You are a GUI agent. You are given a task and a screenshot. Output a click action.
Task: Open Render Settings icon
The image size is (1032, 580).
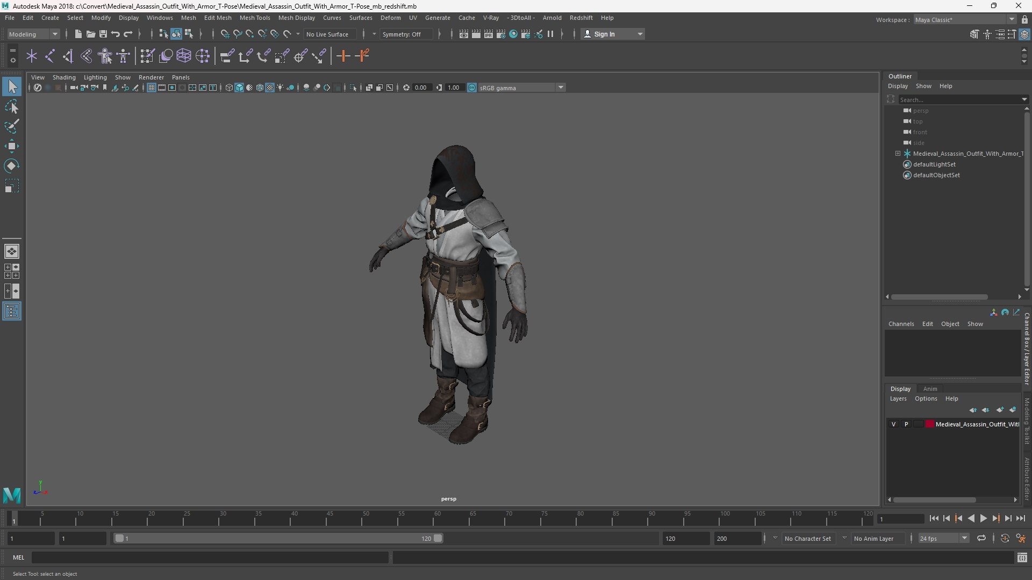[x=501, y=34]
